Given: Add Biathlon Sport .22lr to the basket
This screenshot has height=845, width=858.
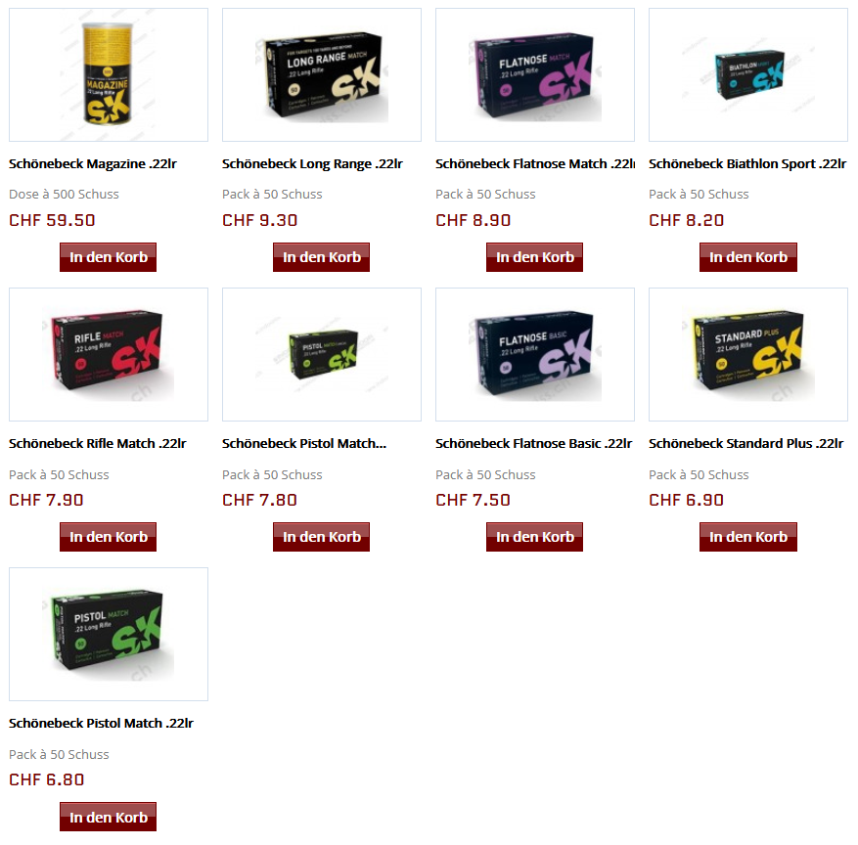Looking at the screenshot, I should point(748,257).
